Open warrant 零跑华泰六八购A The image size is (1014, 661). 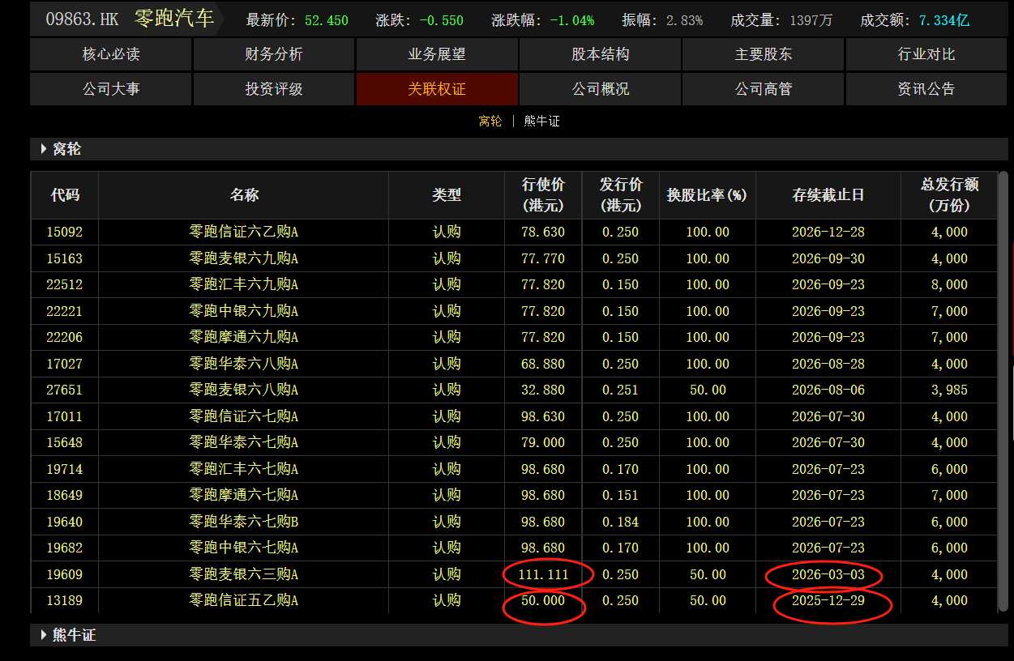244,364
